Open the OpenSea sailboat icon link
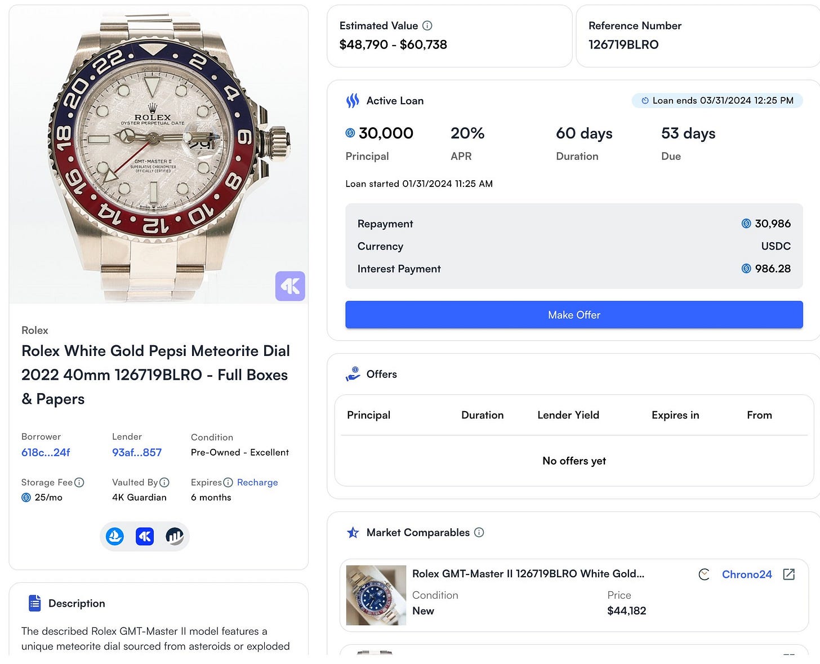 (115, 536)
